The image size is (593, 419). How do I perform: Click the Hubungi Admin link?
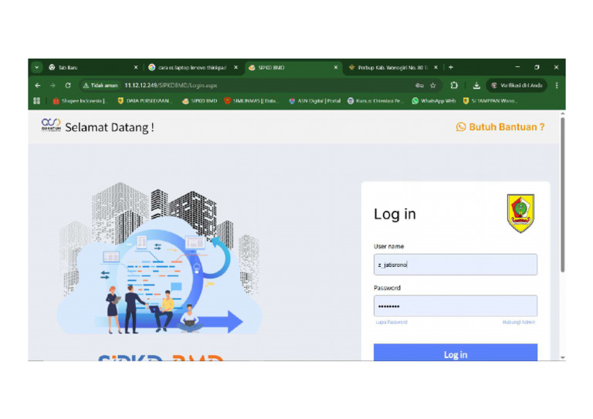click(519, 323)
